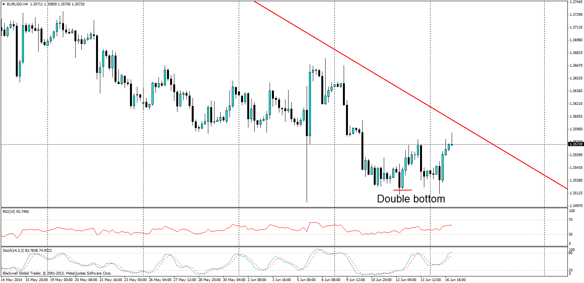Click price axis label 1.35900
This screenshot has height=283, width=584.
pos(576,129)
